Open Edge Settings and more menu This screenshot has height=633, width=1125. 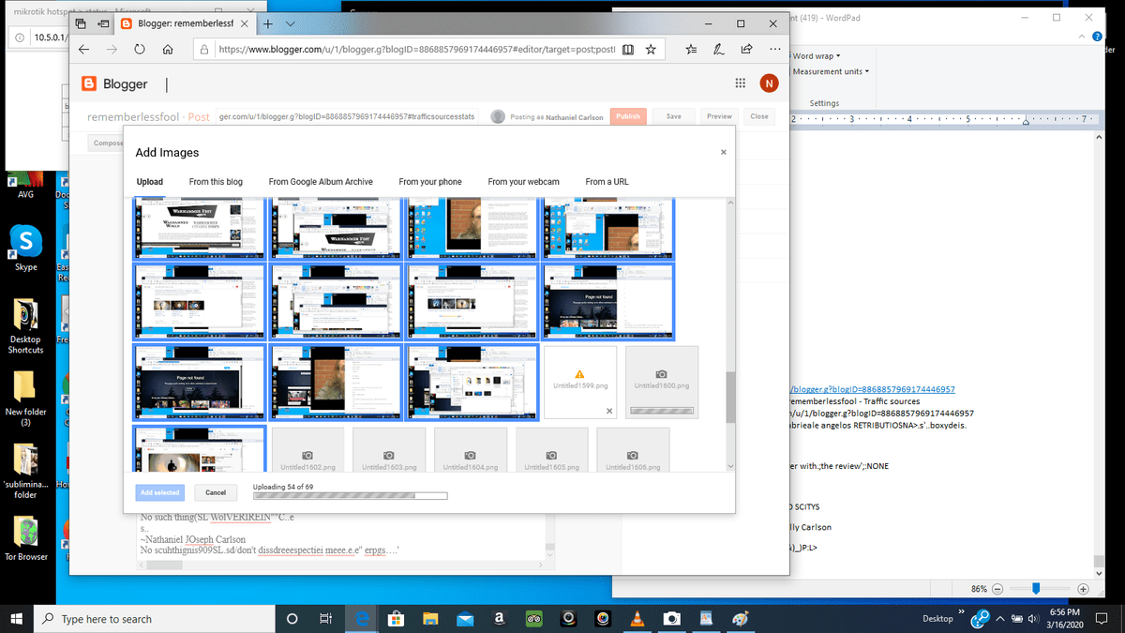(775, 50)
